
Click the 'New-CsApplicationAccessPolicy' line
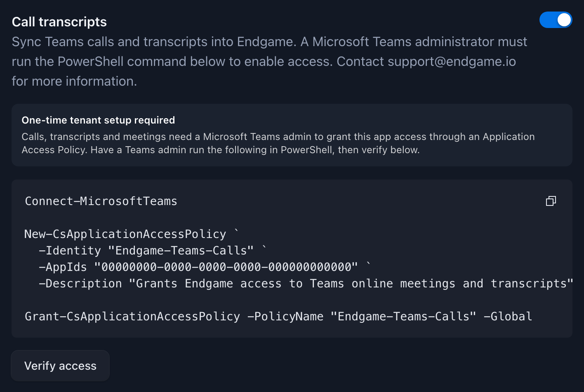point(132,234)
